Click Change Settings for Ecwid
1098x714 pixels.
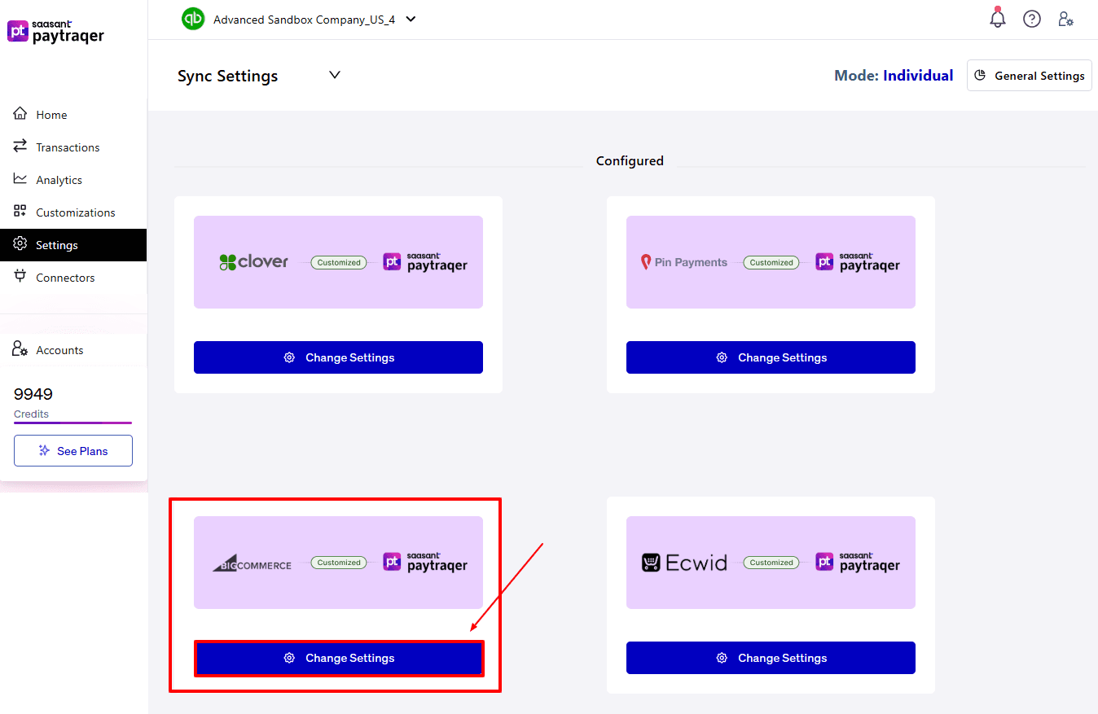coord(771,658)
